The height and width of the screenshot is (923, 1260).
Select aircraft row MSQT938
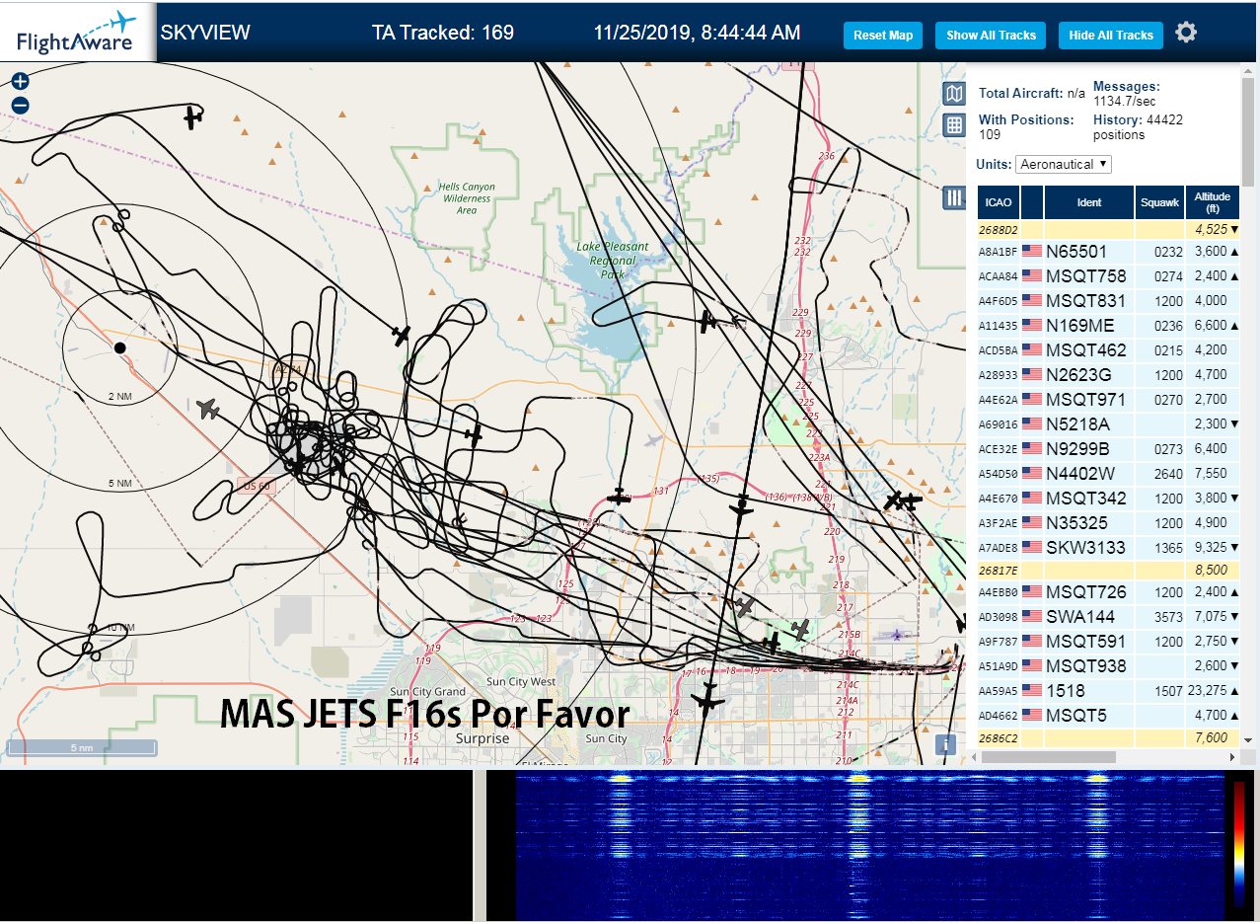[x=1108, y=665]
